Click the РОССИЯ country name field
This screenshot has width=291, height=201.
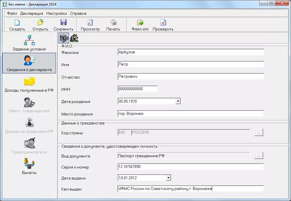[191, 133]
